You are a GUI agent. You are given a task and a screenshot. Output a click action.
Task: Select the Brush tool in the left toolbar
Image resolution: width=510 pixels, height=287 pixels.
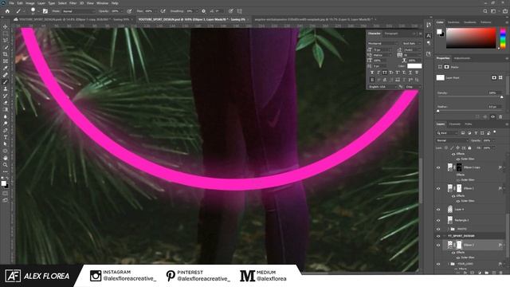[x=6, y=82]
